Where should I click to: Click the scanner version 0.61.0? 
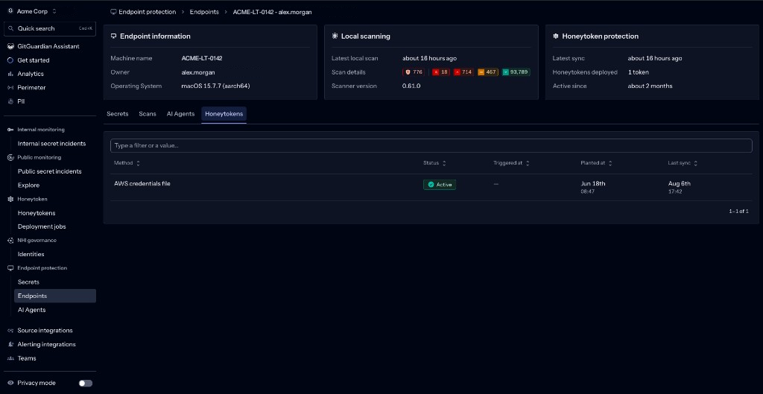(411, 86)
